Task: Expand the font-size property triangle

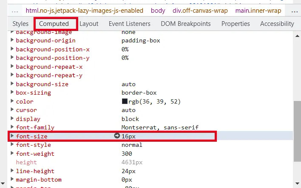Action: (12, 136)
